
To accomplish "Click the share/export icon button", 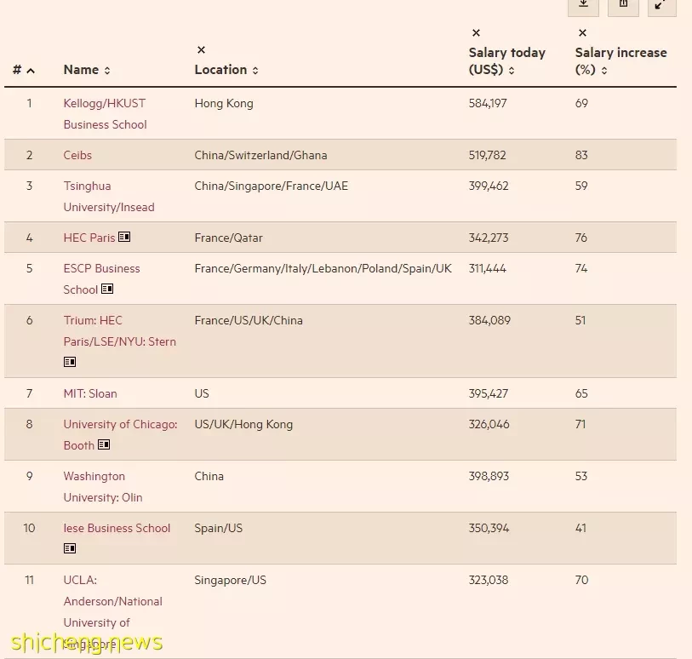I will click(x=623, y=6).
